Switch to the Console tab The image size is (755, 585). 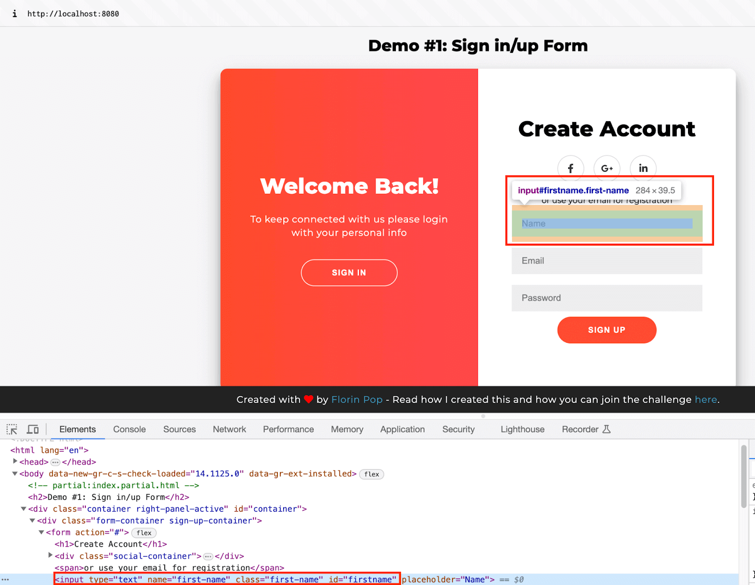point(129,429)
